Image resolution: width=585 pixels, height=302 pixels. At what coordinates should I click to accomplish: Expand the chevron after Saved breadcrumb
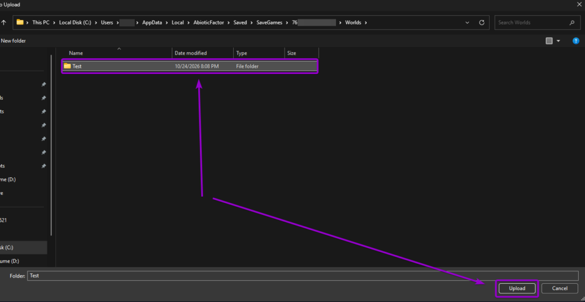click(x=251, y=22)
